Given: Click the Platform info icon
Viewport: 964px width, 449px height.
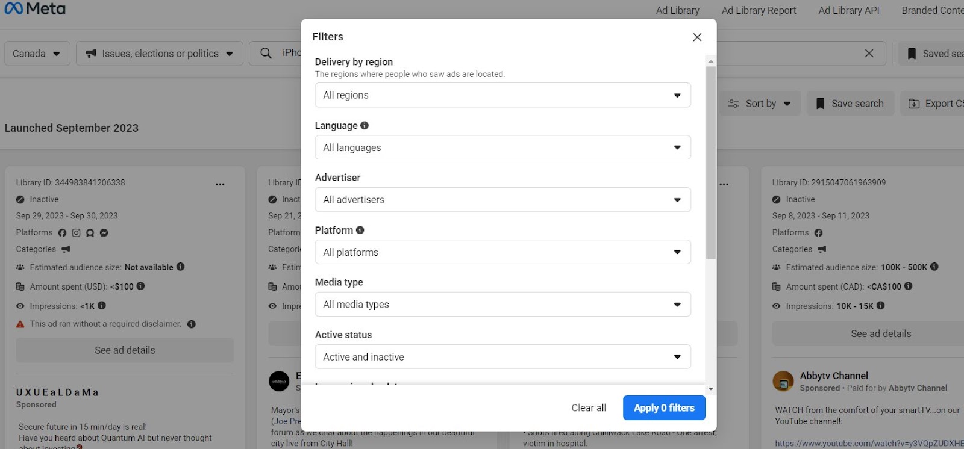Looking at the screenshot, I should [x=360, y=230].
